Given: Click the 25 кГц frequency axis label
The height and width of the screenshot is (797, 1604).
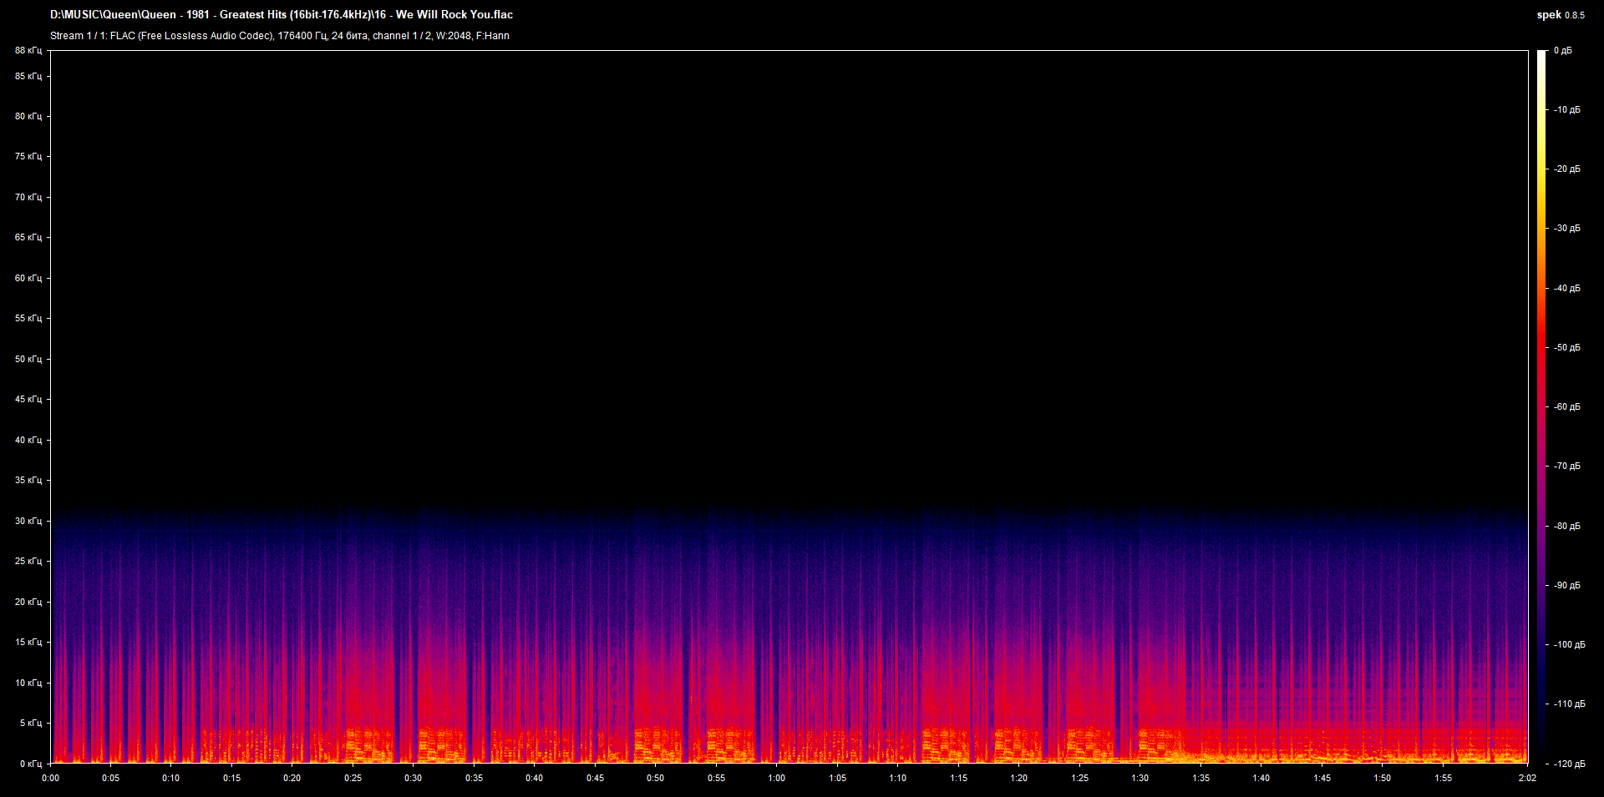Looking at the screenshot, I should click(28, 561).
